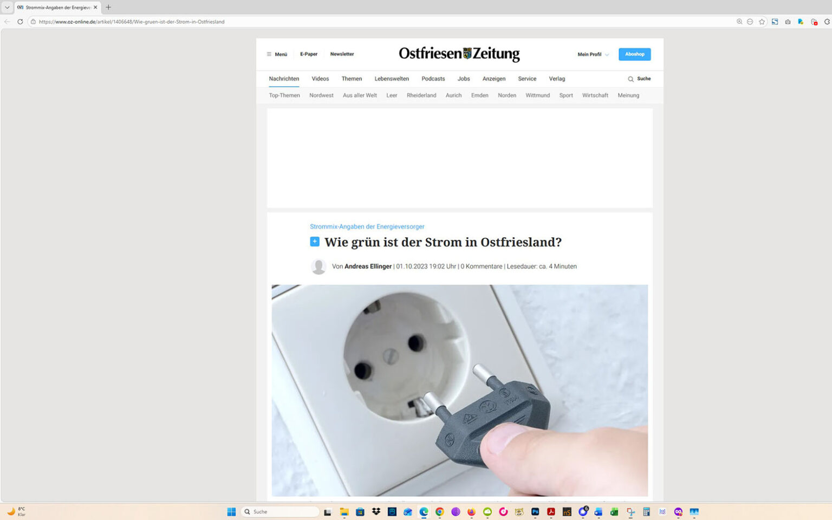Bookmark the page with the star icon
Image resolution: width=832 pixels, height=520 pixels.
(x=762, y=22)
